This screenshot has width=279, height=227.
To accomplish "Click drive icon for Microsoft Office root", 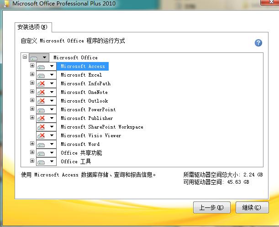I will pyautogui.click(x=34, y=58).
